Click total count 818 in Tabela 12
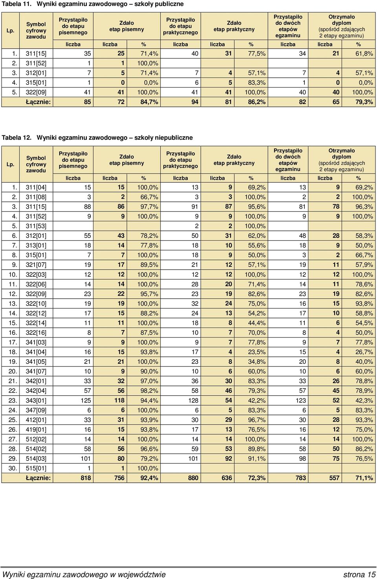The width and height of the screenshot is (377, 579). tap(86, 478)
